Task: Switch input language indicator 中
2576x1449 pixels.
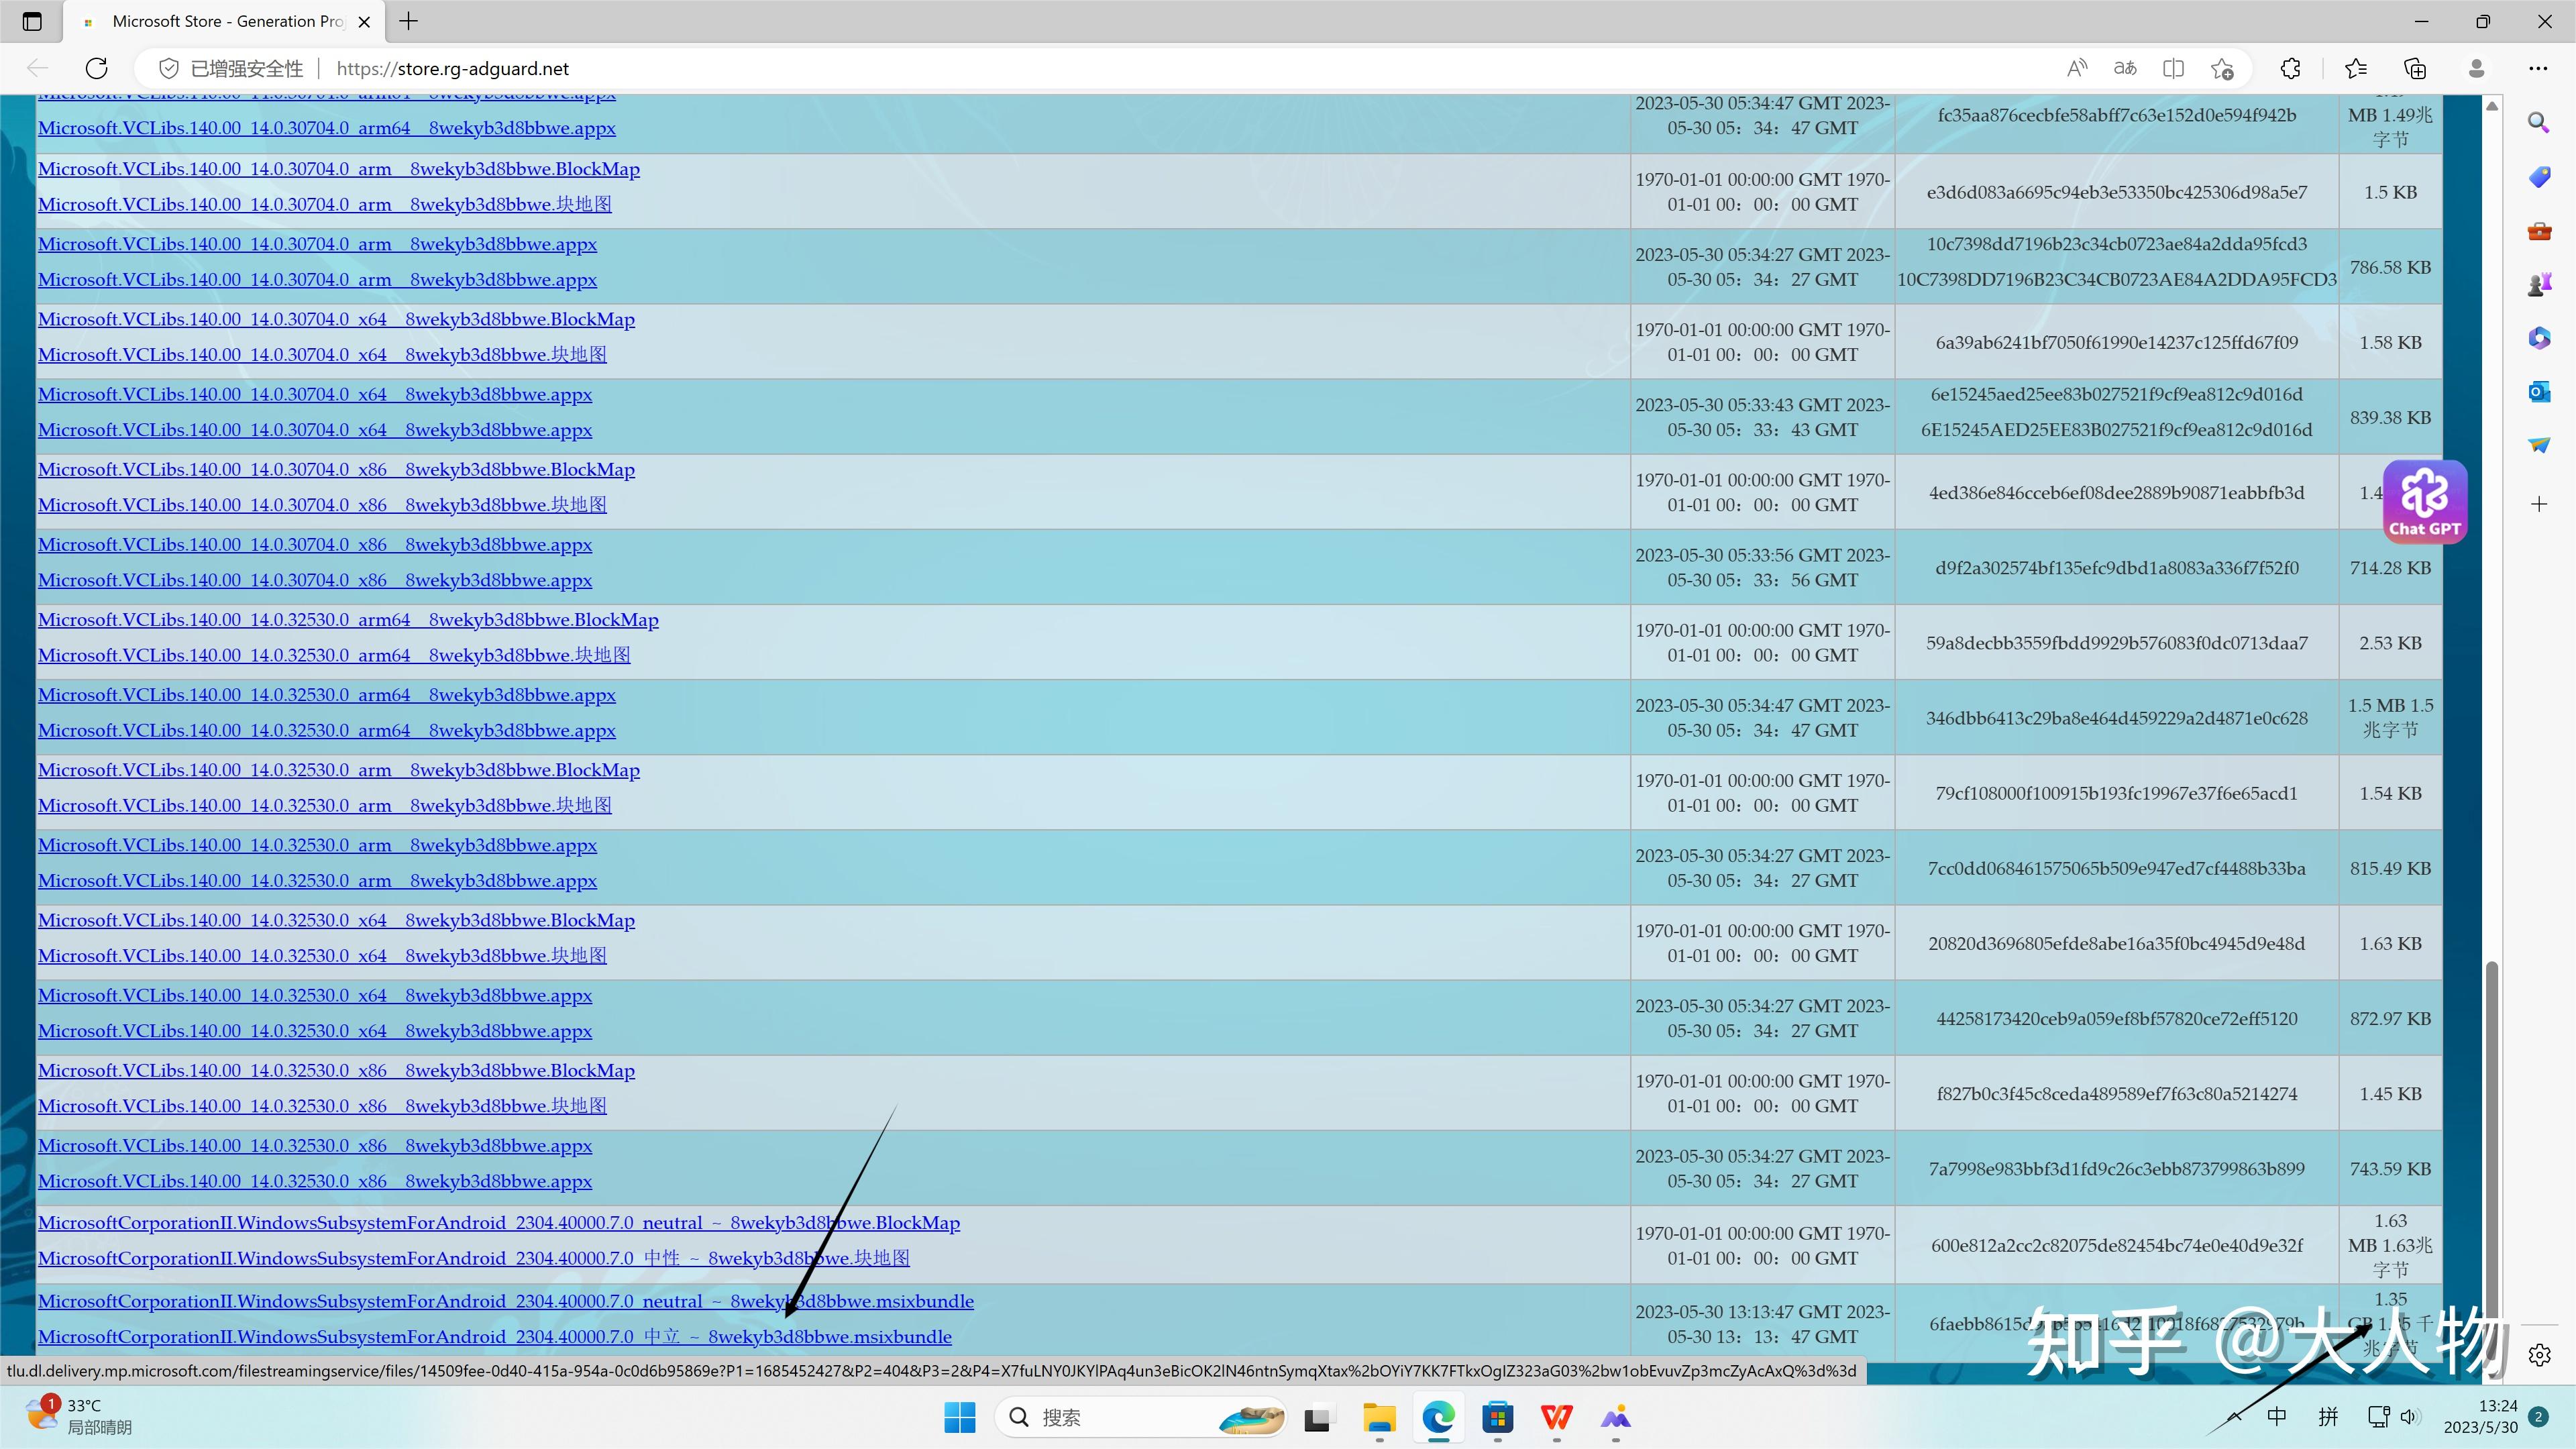Action: point(2277,1416)
